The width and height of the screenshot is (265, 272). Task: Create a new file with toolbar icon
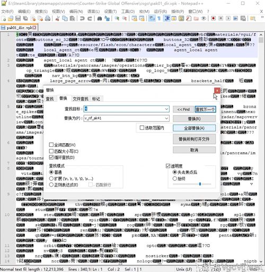pos(4,19)
